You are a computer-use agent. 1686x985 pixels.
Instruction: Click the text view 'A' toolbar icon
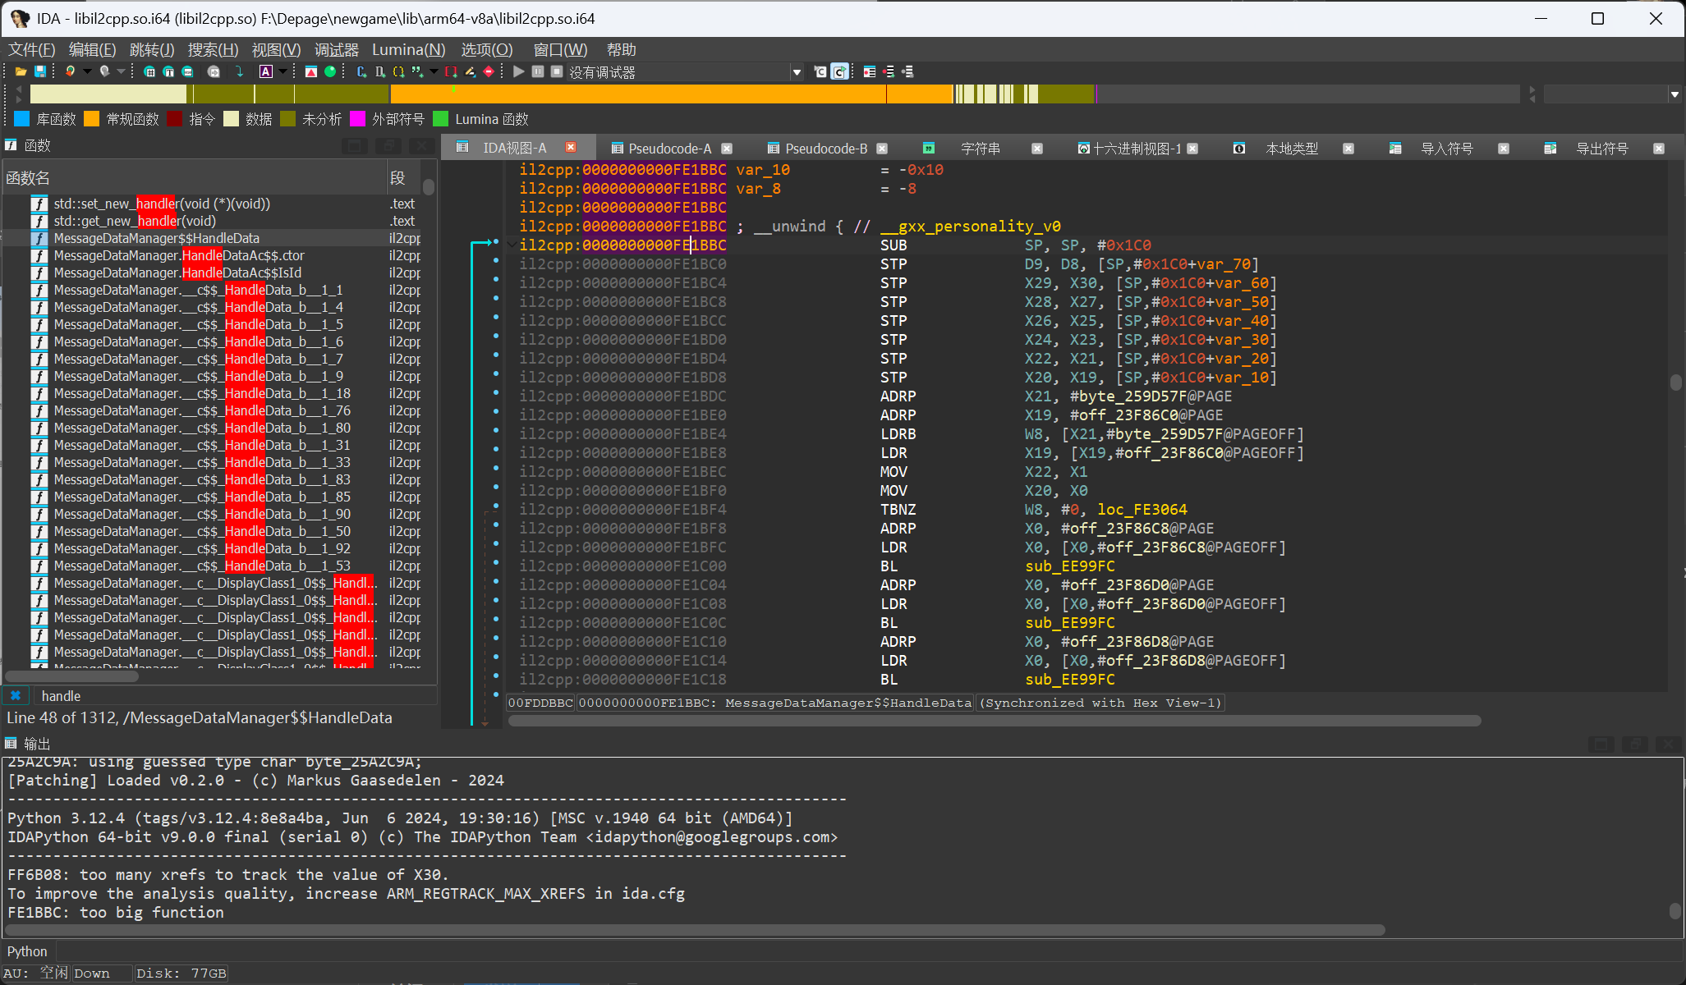(266, 72)
